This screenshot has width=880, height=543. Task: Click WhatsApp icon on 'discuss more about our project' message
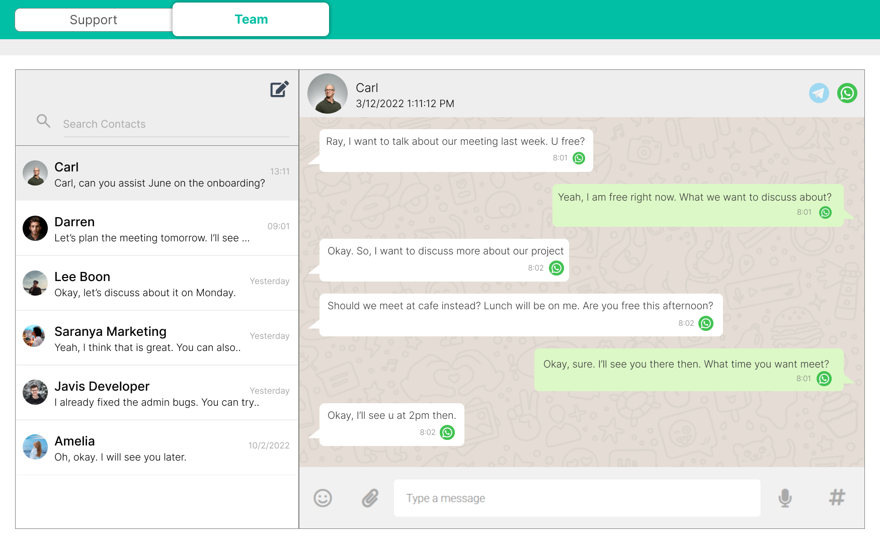(556, 268)
